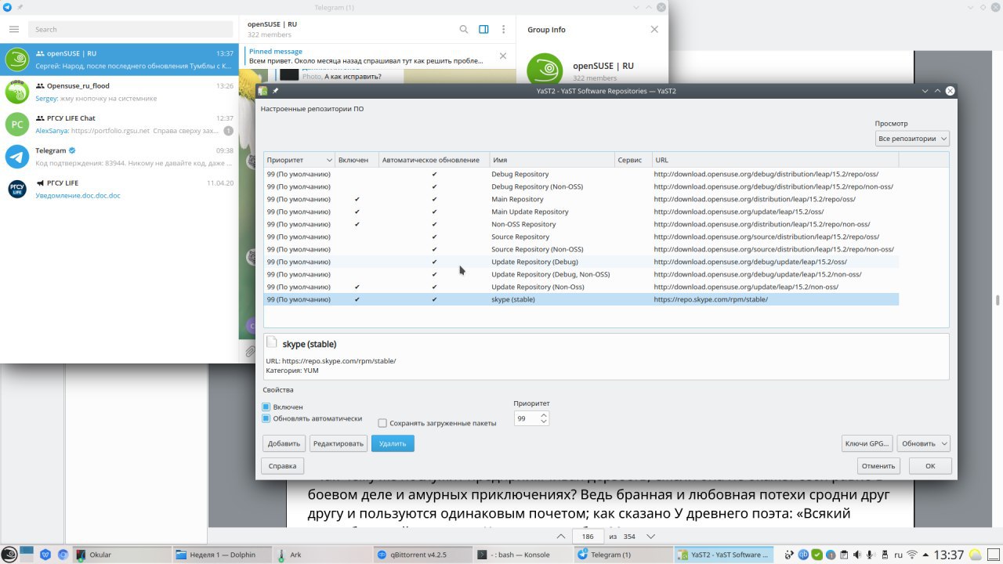The image size is (1003, 564).
Task: Toggle Telegram side info panel icon
Action: click(x=483, y=29)
